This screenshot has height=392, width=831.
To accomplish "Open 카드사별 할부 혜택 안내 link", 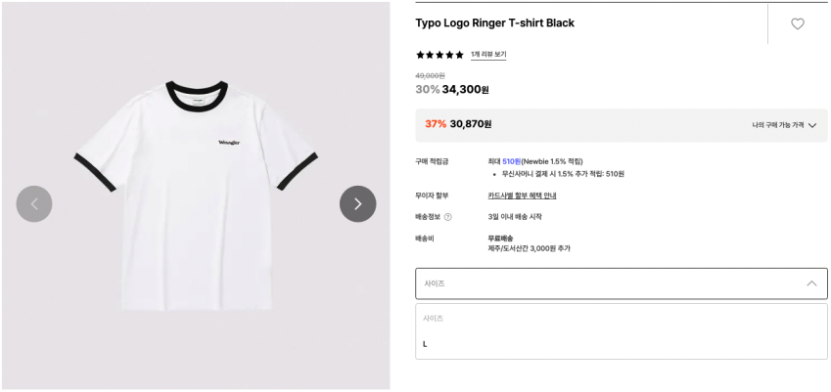I will [522, 196].
